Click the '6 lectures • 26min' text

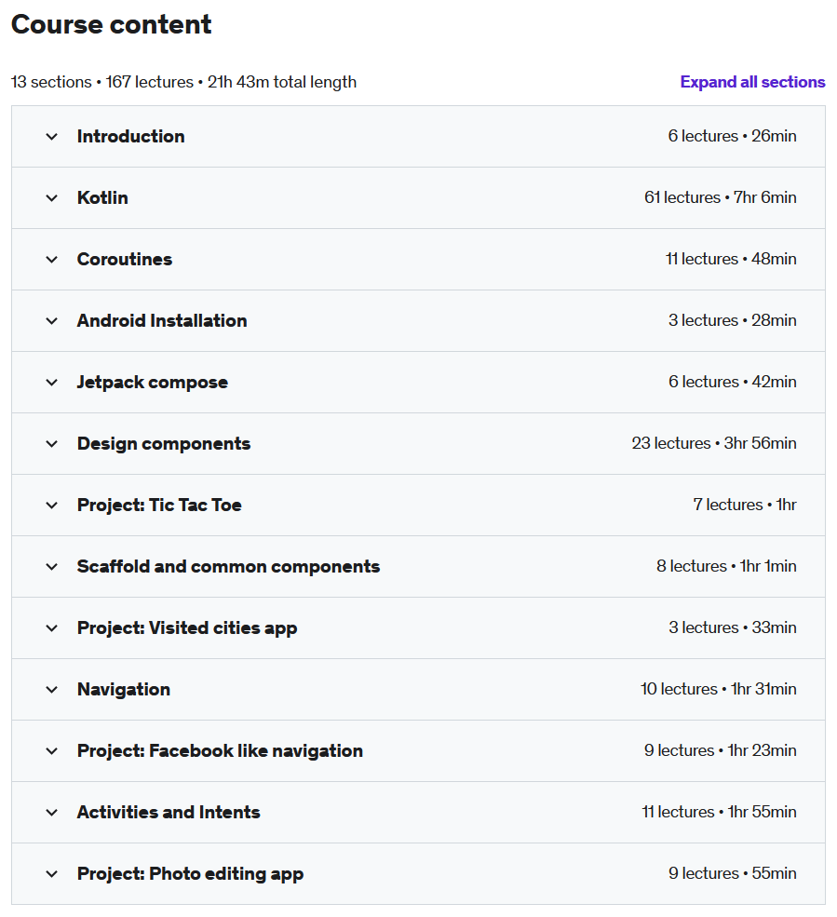pos(733,136)
